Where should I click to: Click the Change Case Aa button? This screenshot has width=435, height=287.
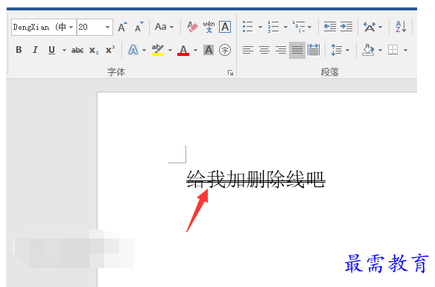click(x=161, y=27)
